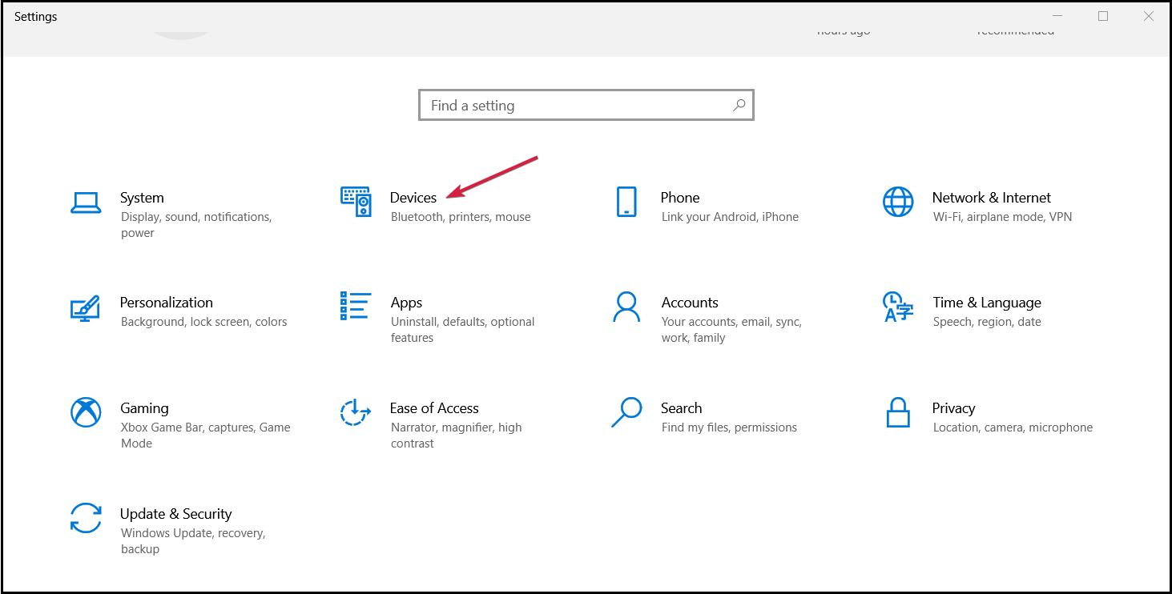Open the Phone settings title
This screenshot has width=1172, height=594.
pyautogui.click(x=680, y=198)
